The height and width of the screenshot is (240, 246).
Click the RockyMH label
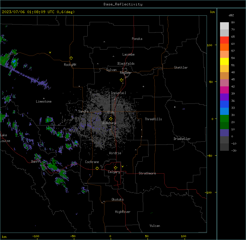[70, 65]
